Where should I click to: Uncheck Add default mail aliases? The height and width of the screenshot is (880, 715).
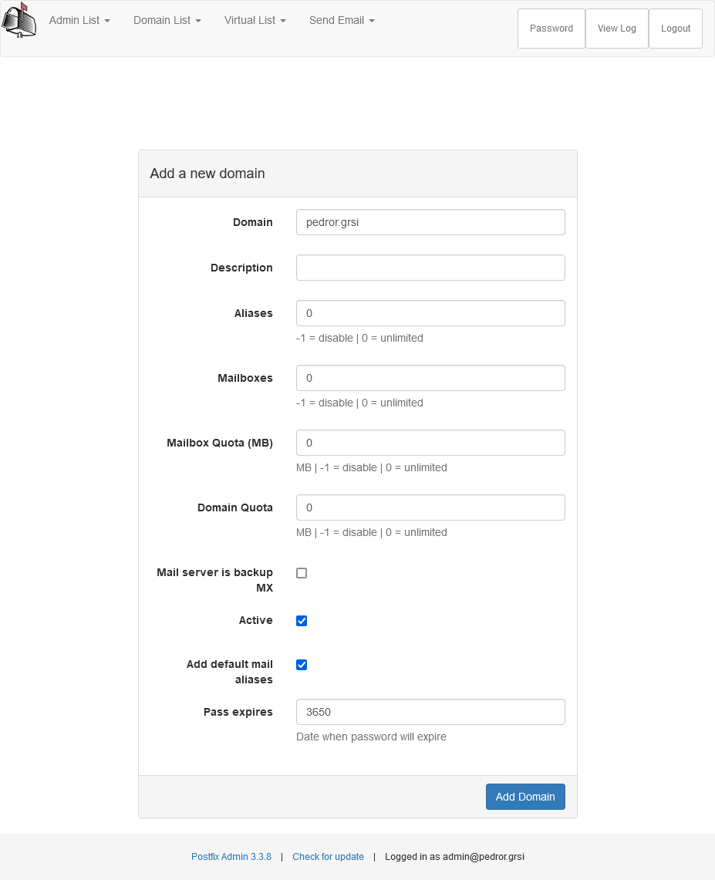point(301,664)
